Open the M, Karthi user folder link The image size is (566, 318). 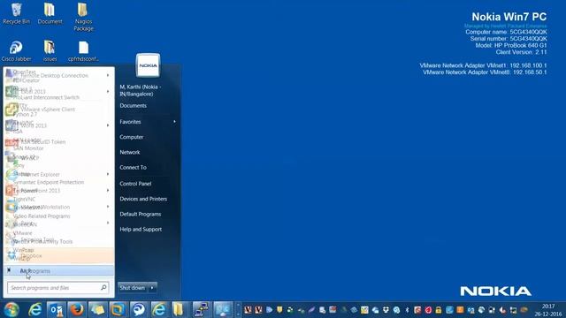coord(141,90)
